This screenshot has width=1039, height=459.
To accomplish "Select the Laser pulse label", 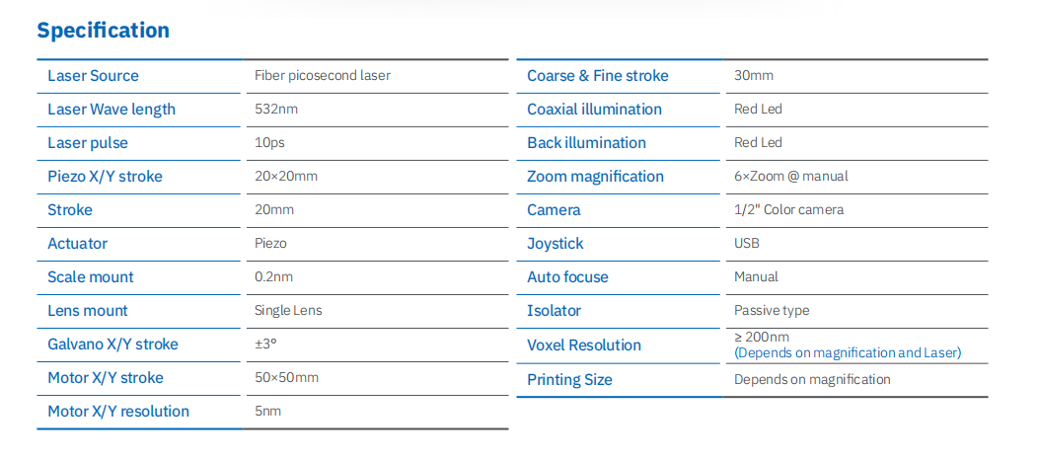I will click(x=88, y=143).
